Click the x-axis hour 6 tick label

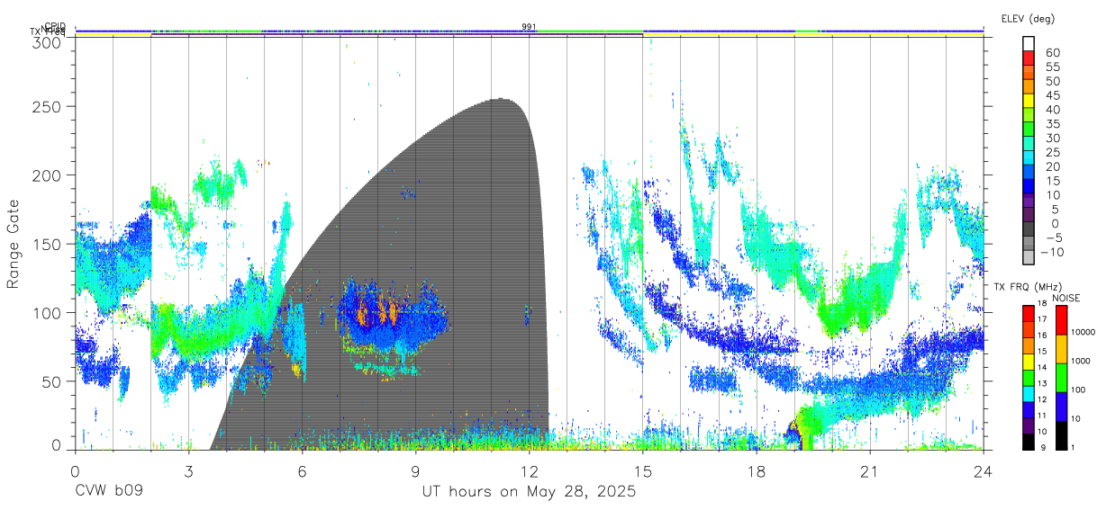pyautogui.click(x=302, y=471)
